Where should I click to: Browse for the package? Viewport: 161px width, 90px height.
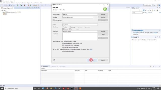(x=103, y=17)
